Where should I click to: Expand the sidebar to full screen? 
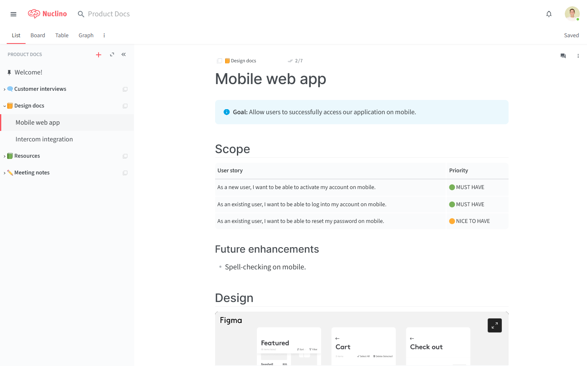point(112,55)
